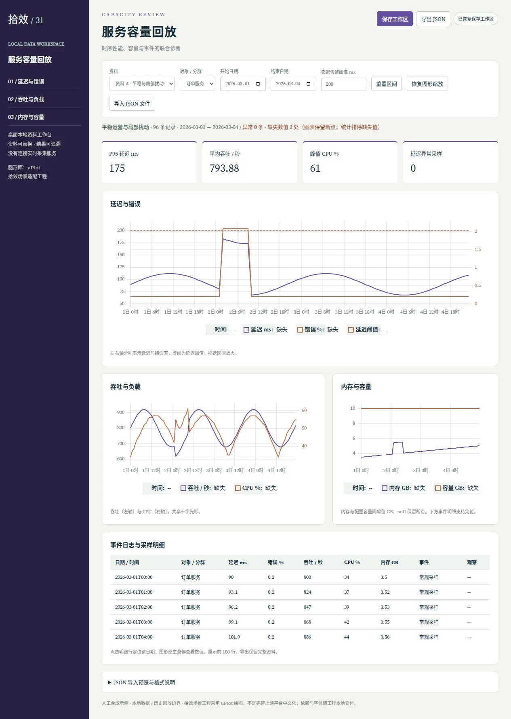Click the 平均吞吐 / 秒 value 793.88

pos(224,168)
